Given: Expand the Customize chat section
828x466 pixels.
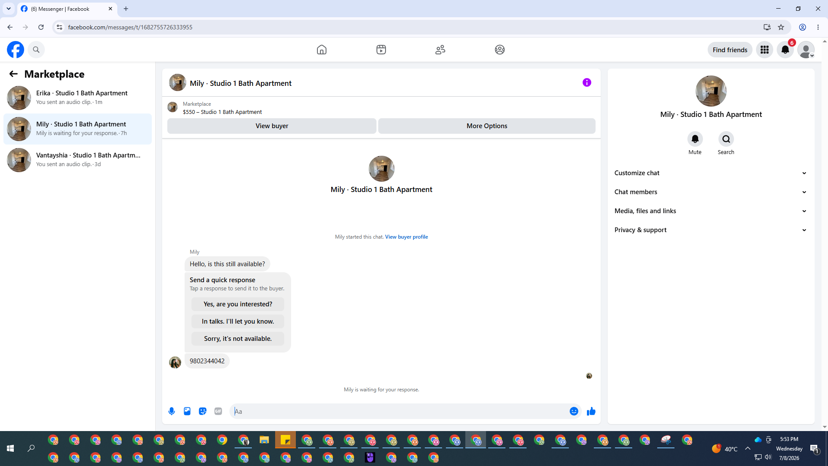Looking at the screenshot, I should (x=711, y=173).
